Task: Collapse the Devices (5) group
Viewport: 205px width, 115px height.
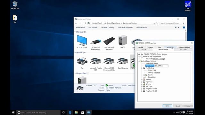Action: tap(75, 32)
